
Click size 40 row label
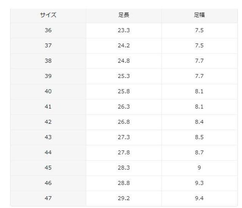click(48, 92)
